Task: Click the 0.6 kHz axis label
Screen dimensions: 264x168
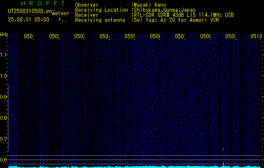Action: click(4, 160)
